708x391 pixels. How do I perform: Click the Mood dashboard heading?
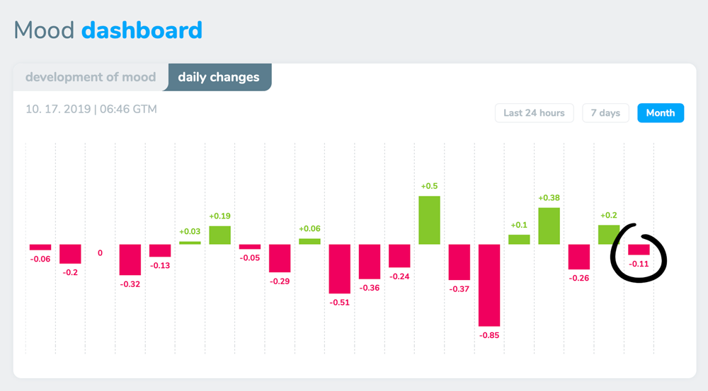pyautogui.click(x=108, y=30)
